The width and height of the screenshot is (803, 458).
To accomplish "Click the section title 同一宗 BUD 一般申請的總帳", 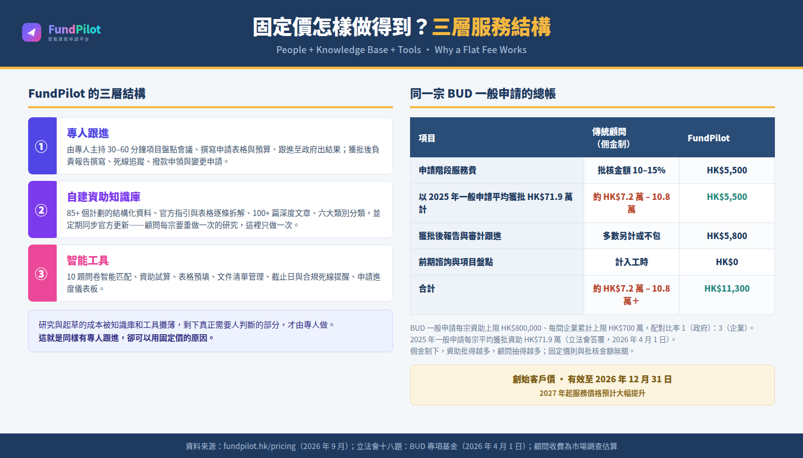I will click(x=483, y=94).
